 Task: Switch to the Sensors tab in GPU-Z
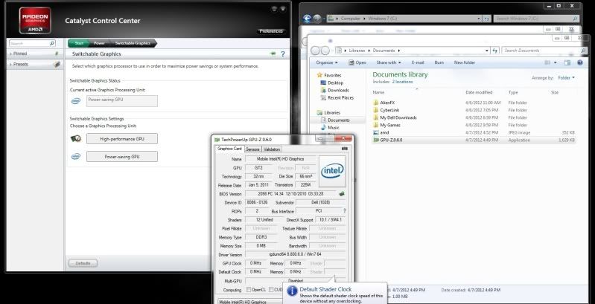point(252,149)
